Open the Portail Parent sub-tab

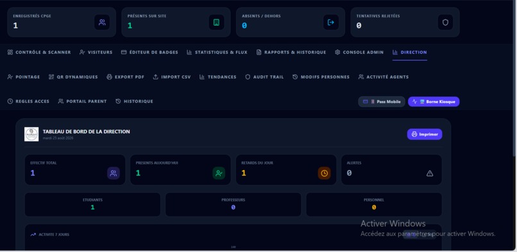click(83, 101)
